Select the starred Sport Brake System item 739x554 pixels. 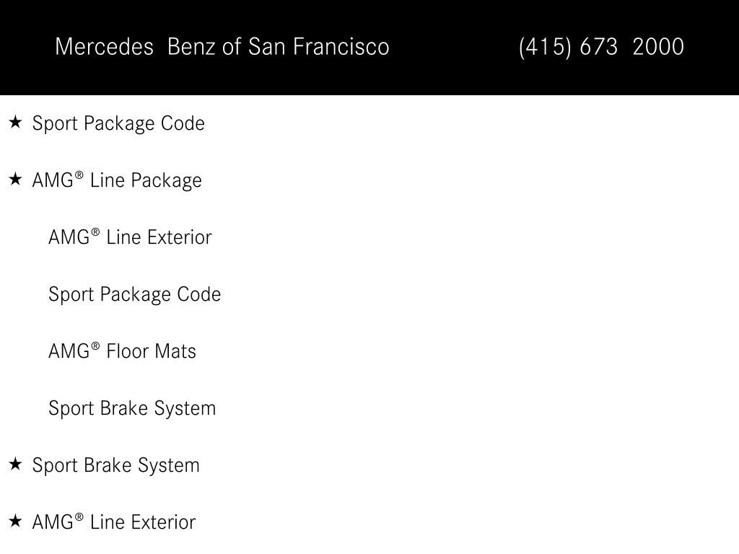tap(116, 465)
